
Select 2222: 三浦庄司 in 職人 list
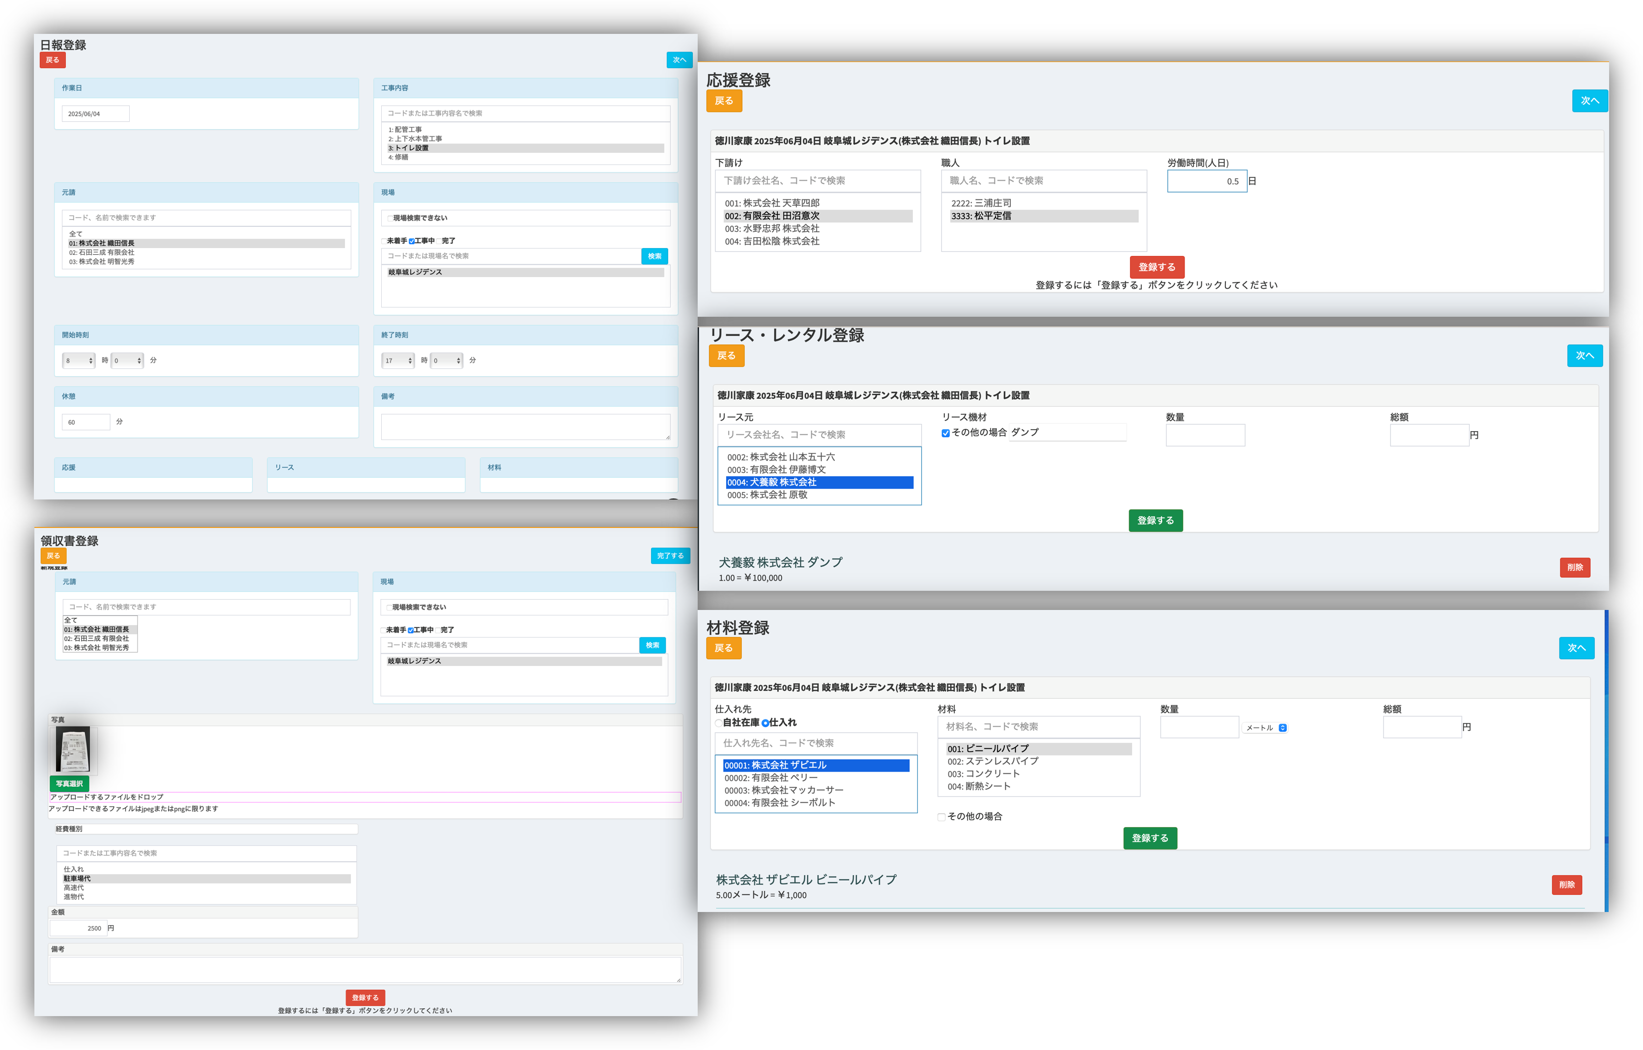tap(1044, 203)
